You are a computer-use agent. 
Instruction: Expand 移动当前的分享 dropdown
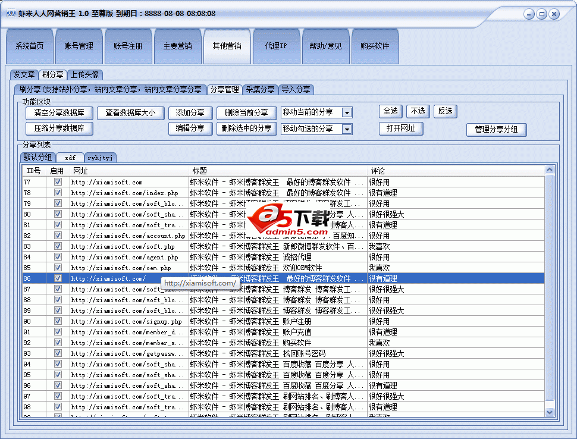pos(347,112)
